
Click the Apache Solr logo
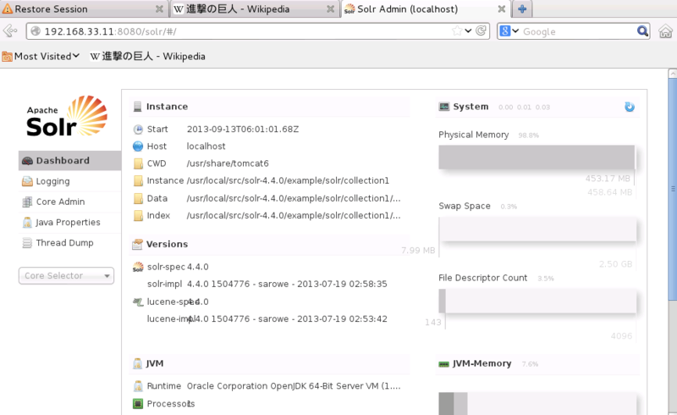pyautogui.click(x=67, y=117)
